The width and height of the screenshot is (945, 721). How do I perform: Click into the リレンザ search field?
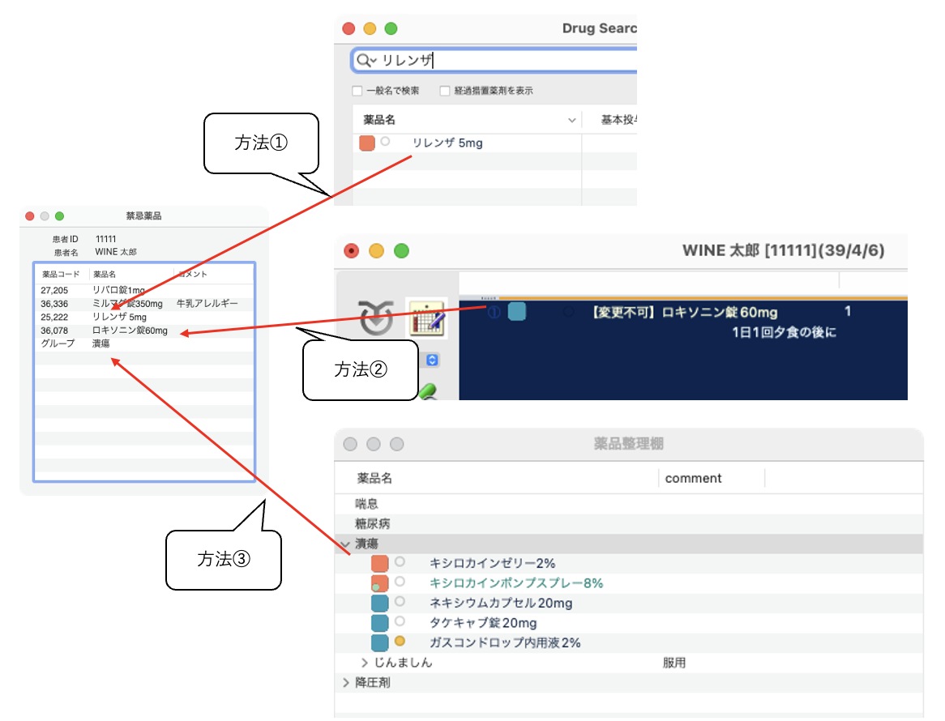pyautogui.click(x=502, y=61)
